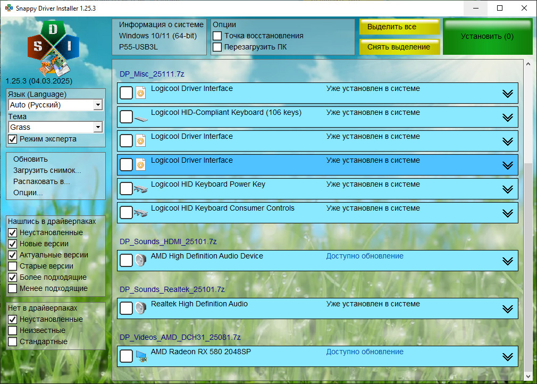The height and width of the screenshot is (384, 537).
Task: Click the green Установить (0) button
Action: pyautogui.click(x=487, y=37)
